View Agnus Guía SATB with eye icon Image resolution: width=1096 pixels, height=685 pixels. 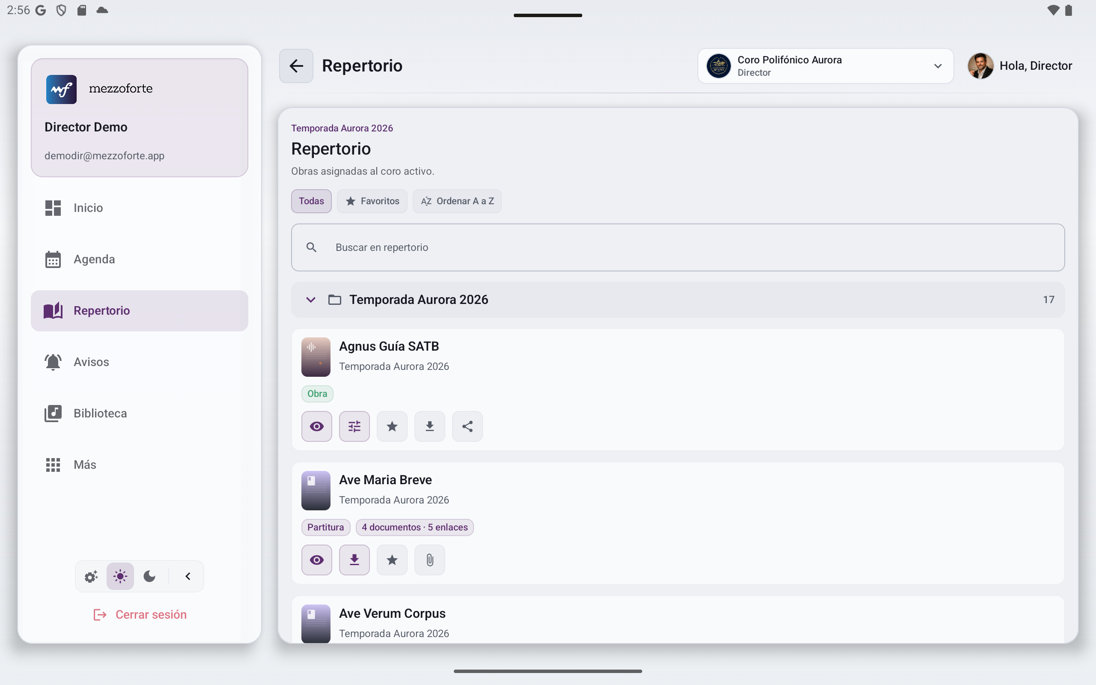[x=316, y=426]
